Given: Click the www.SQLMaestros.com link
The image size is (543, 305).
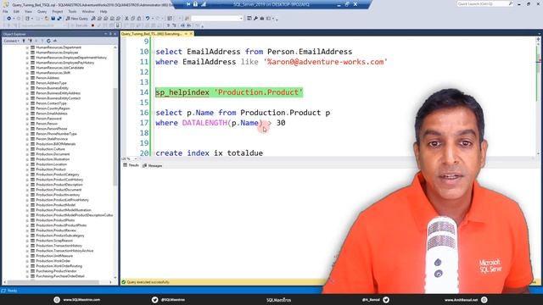Looking at the screenshot, I should (x=81, y=300).
